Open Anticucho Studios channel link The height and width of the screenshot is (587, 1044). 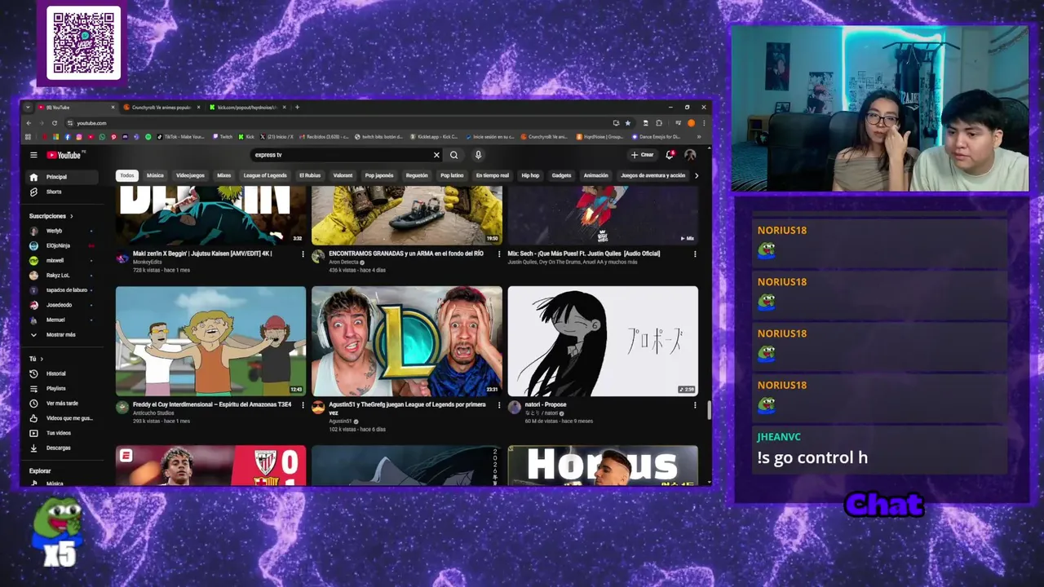coord(152,413)
